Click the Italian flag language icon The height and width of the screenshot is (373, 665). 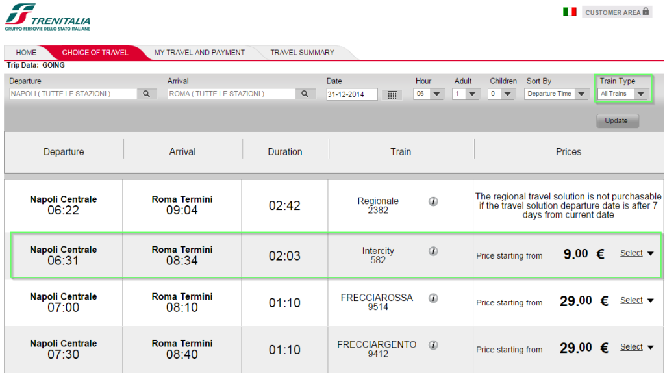pyautogui.click(x=570, y=12)
